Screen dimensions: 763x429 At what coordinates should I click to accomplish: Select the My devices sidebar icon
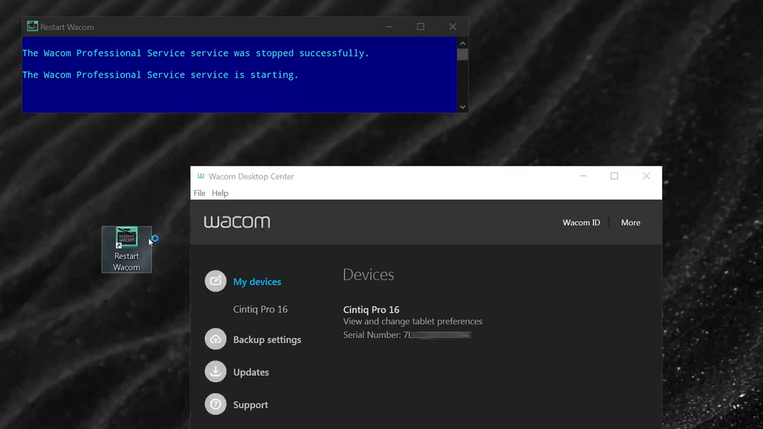tap(216, 281)
